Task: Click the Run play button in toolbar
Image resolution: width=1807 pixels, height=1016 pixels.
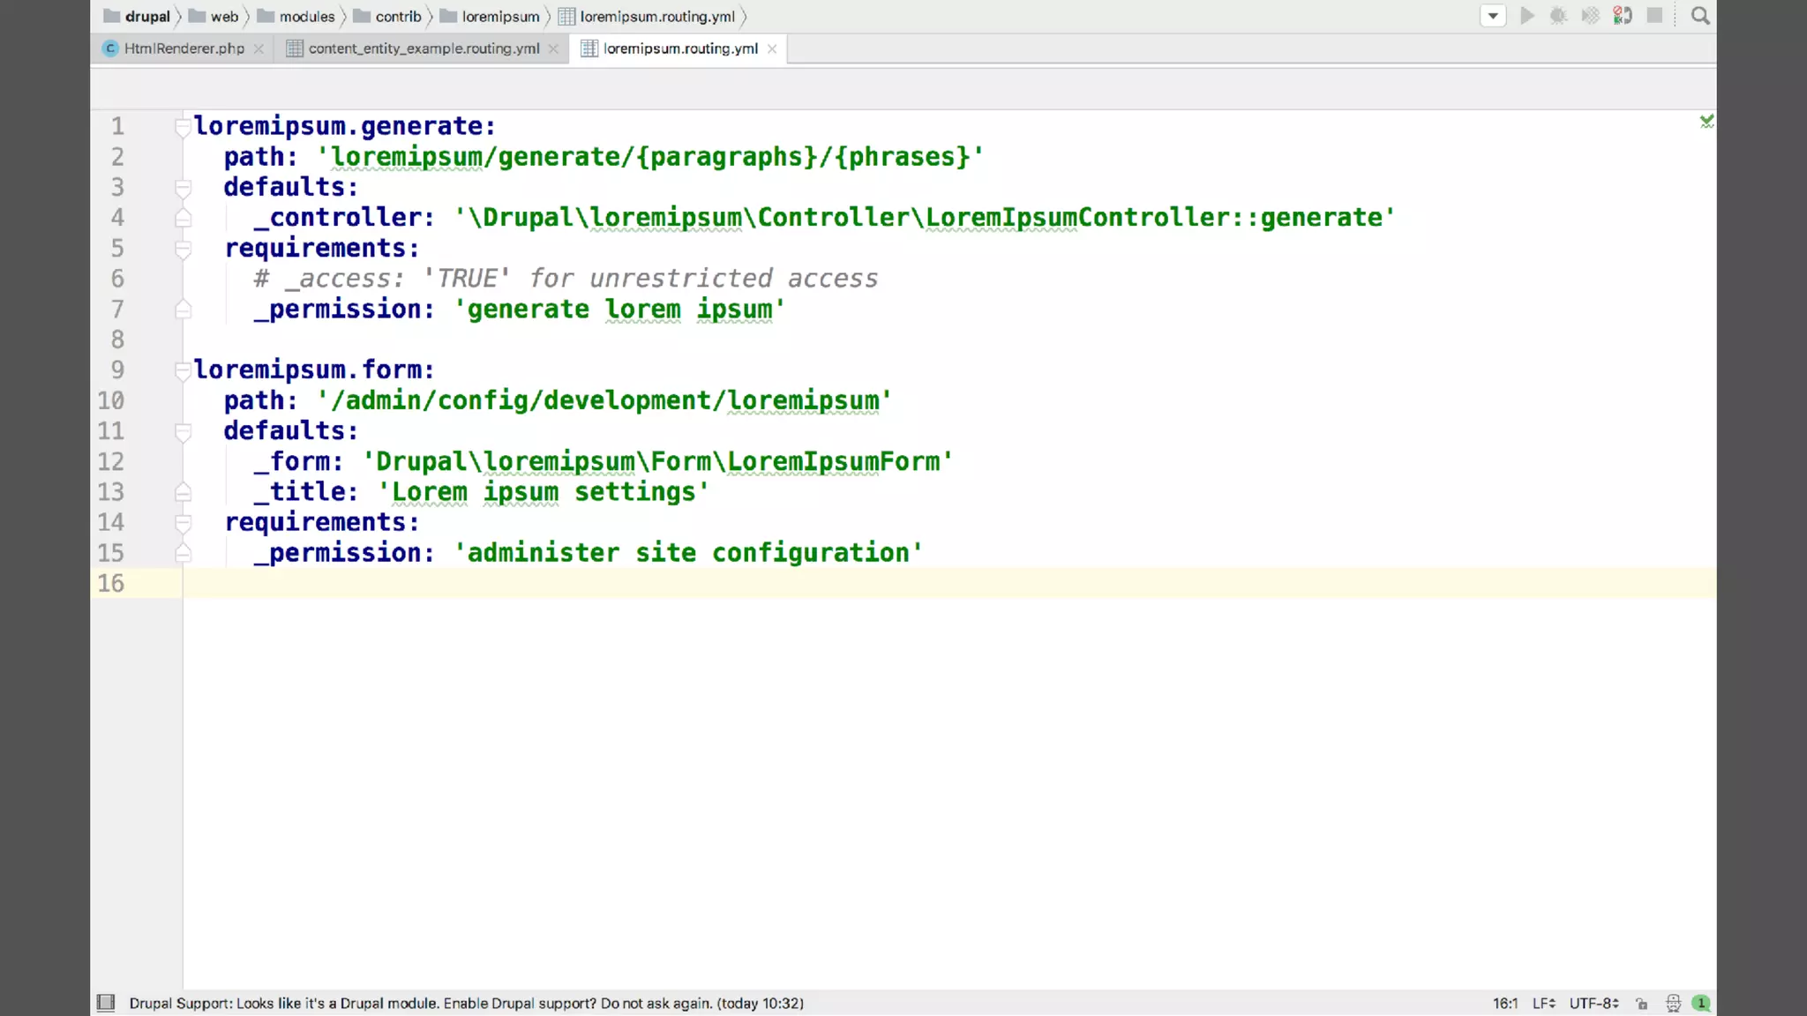Action: pos(1527,16)
